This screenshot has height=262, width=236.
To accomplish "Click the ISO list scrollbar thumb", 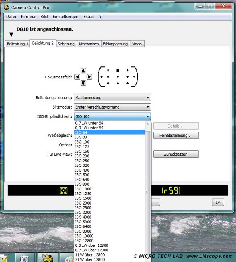I will (x=147, y=193).
